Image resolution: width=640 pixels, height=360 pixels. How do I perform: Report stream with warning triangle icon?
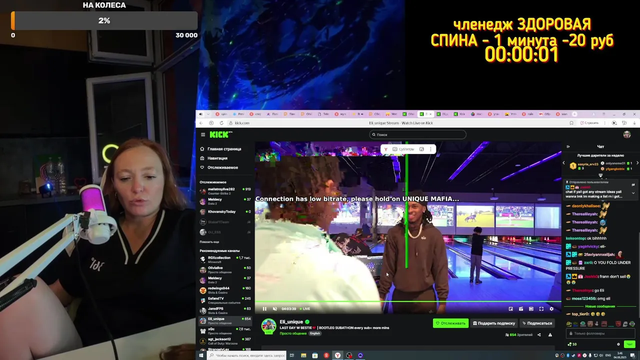click(x=550, y=334)
